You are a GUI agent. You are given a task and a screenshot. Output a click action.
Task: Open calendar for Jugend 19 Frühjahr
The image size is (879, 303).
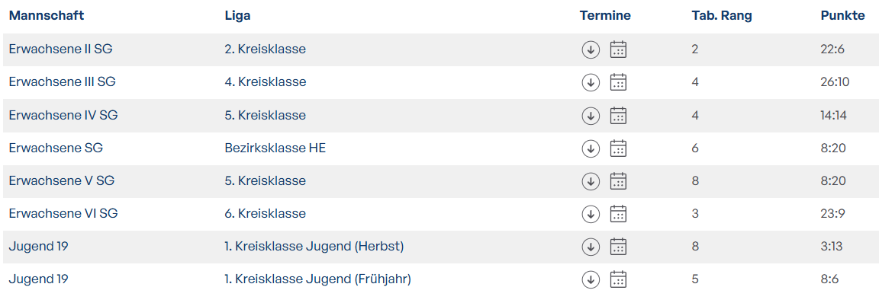618,279
